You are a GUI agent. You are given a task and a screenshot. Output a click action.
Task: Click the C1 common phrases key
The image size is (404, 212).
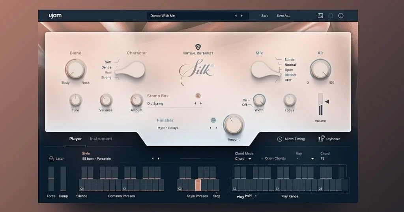tap(124, 185)
